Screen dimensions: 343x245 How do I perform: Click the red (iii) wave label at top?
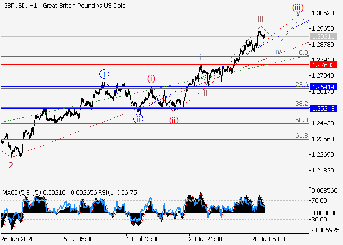coord(298,8)
